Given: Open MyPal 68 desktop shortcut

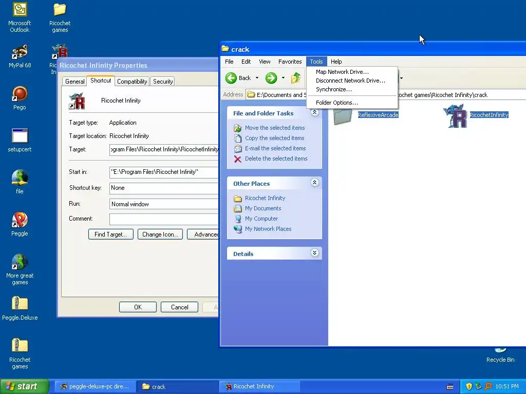Looking at the screenshot, I should tap(20, 56).
